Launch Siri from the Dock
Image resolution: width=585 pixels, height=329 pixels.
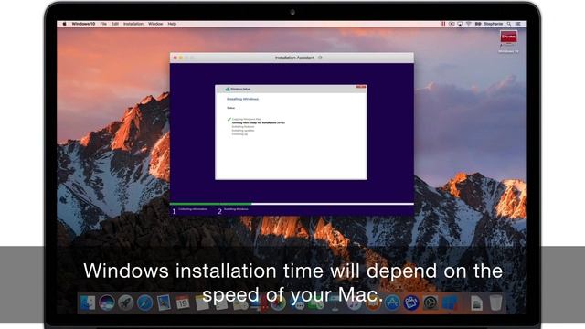pos(107,302)
